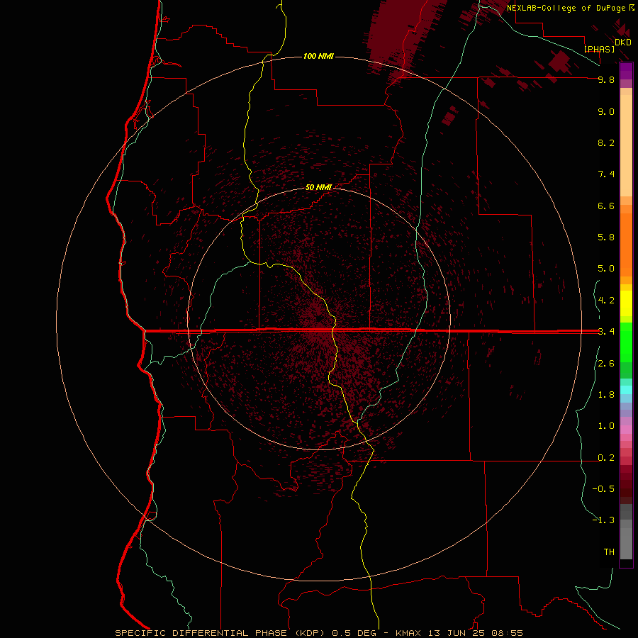Click the 0.5 DEG elevation text
Image resolution: width=638 pixels, height=638 pixels.
tap(355, 633)
